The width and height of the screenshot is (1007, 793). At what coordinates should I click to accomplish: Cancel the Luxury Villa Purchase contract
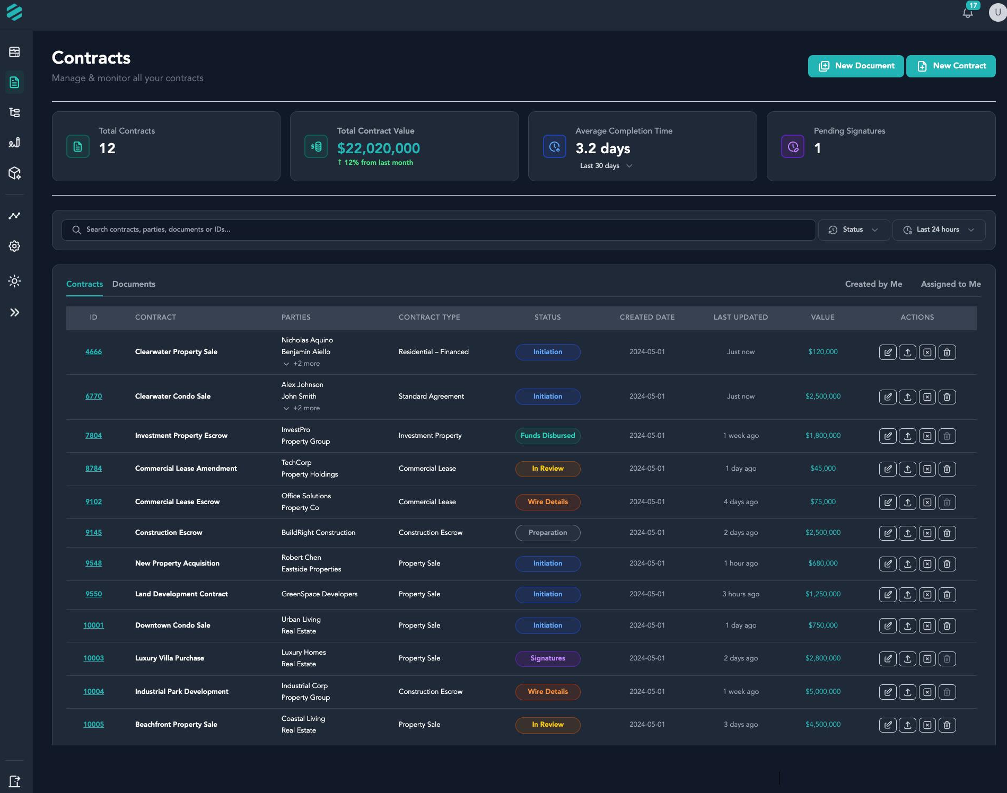[927, 659]
